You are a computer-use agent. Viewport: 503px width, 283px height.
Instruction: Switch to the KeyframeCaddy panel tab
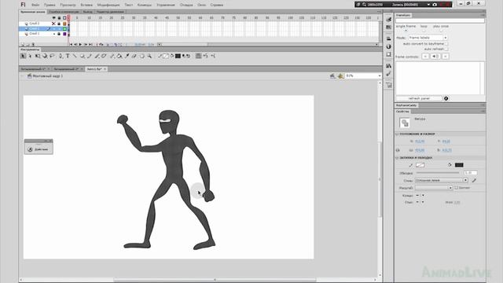click(406, 105)
